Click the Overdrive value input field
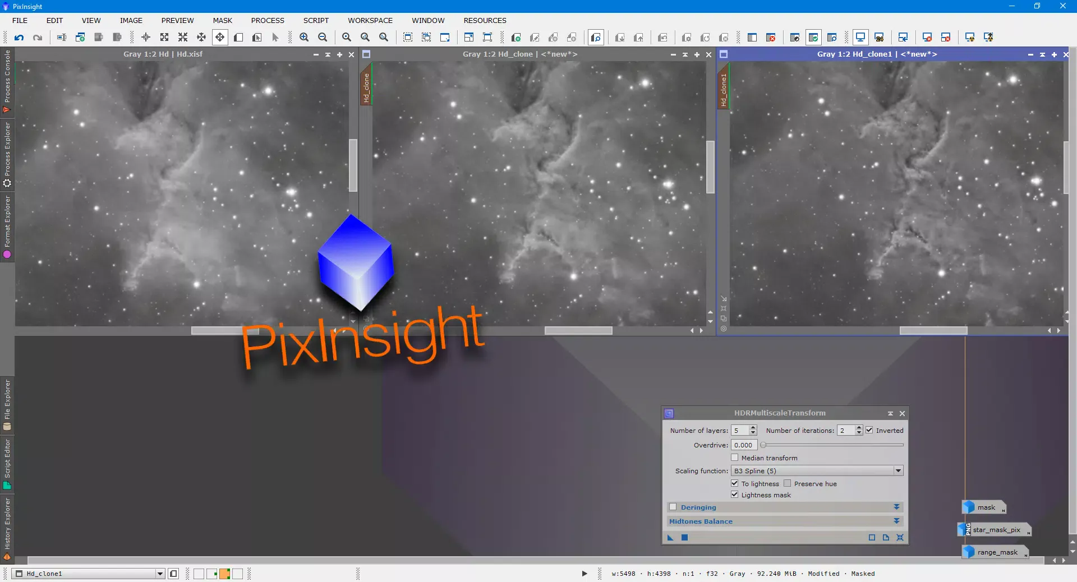Image resolution: width=1077 pixels, height=582 pixels. click(744, 445)
